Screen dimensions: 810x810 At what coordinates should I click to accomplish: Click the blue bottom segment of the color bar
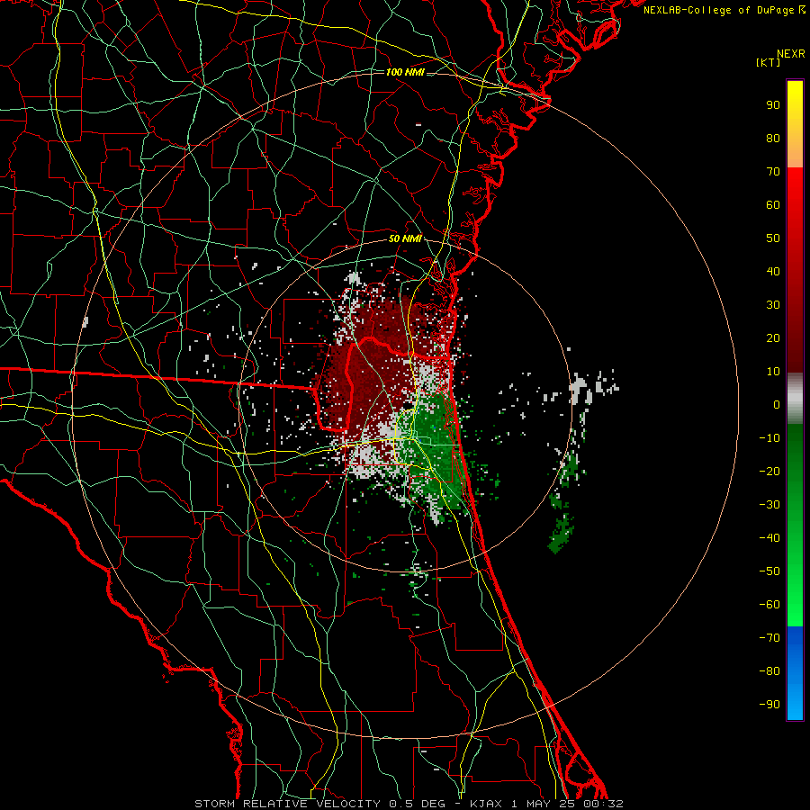795,673
